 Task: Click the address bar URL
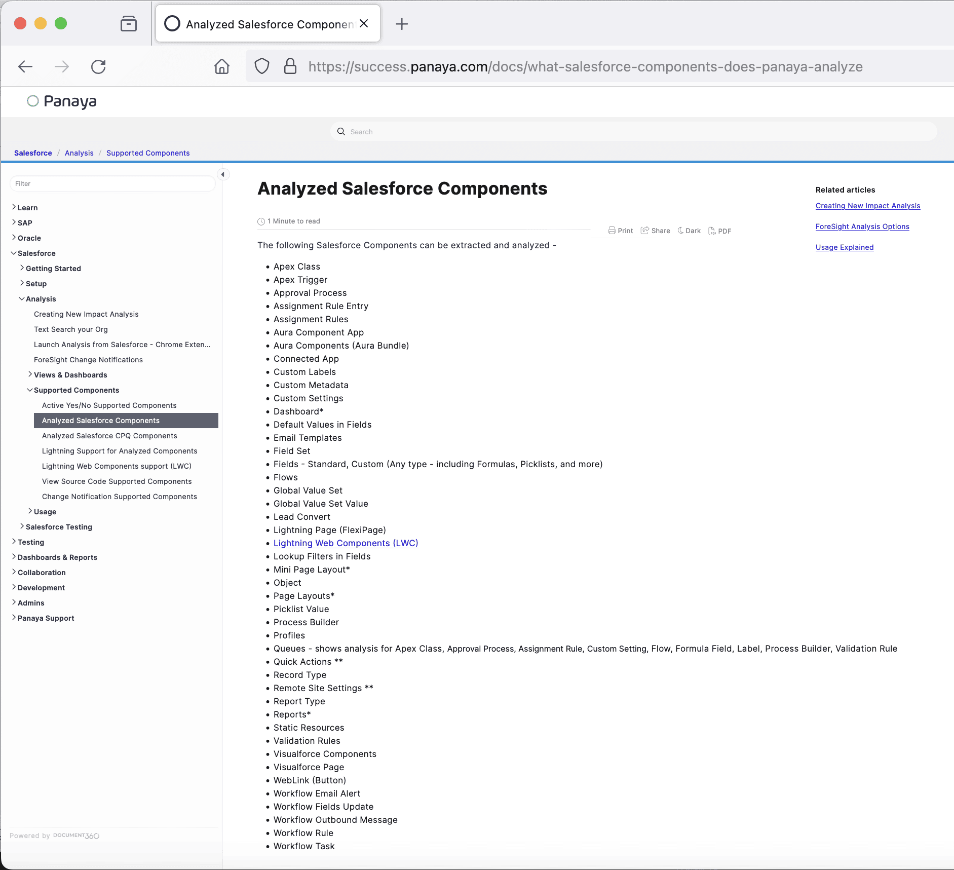585,66
